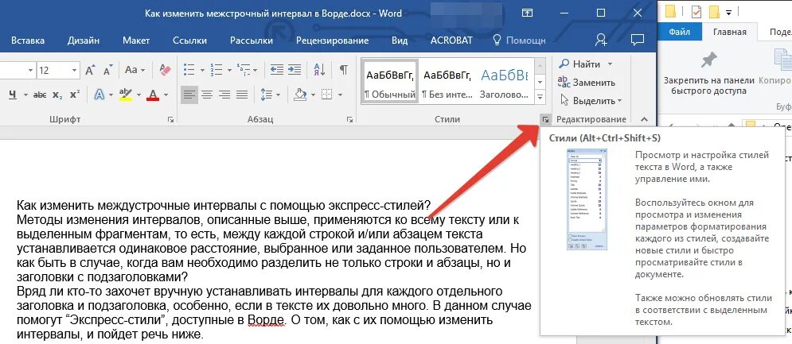Image resolution: width=792 pixels, height=344 pixels.
Task: Select the Обычный style
Action: [390, 82]
